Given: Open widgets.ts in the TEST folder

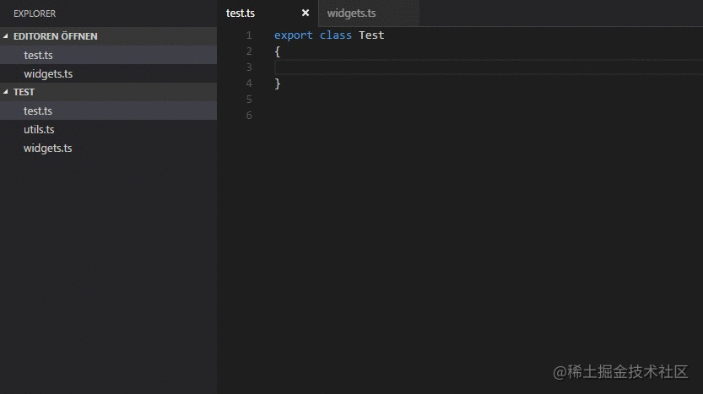Looking at the screenshot, I should coord(48,148).
